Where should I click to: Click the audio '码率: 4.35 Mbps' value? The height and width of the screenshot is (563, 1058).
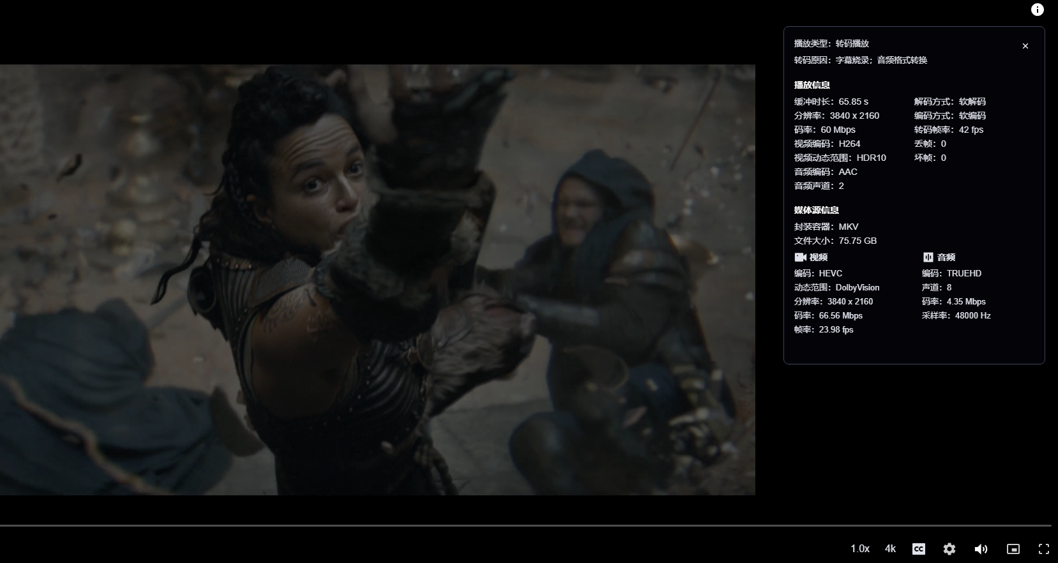(x=954, y=301)
